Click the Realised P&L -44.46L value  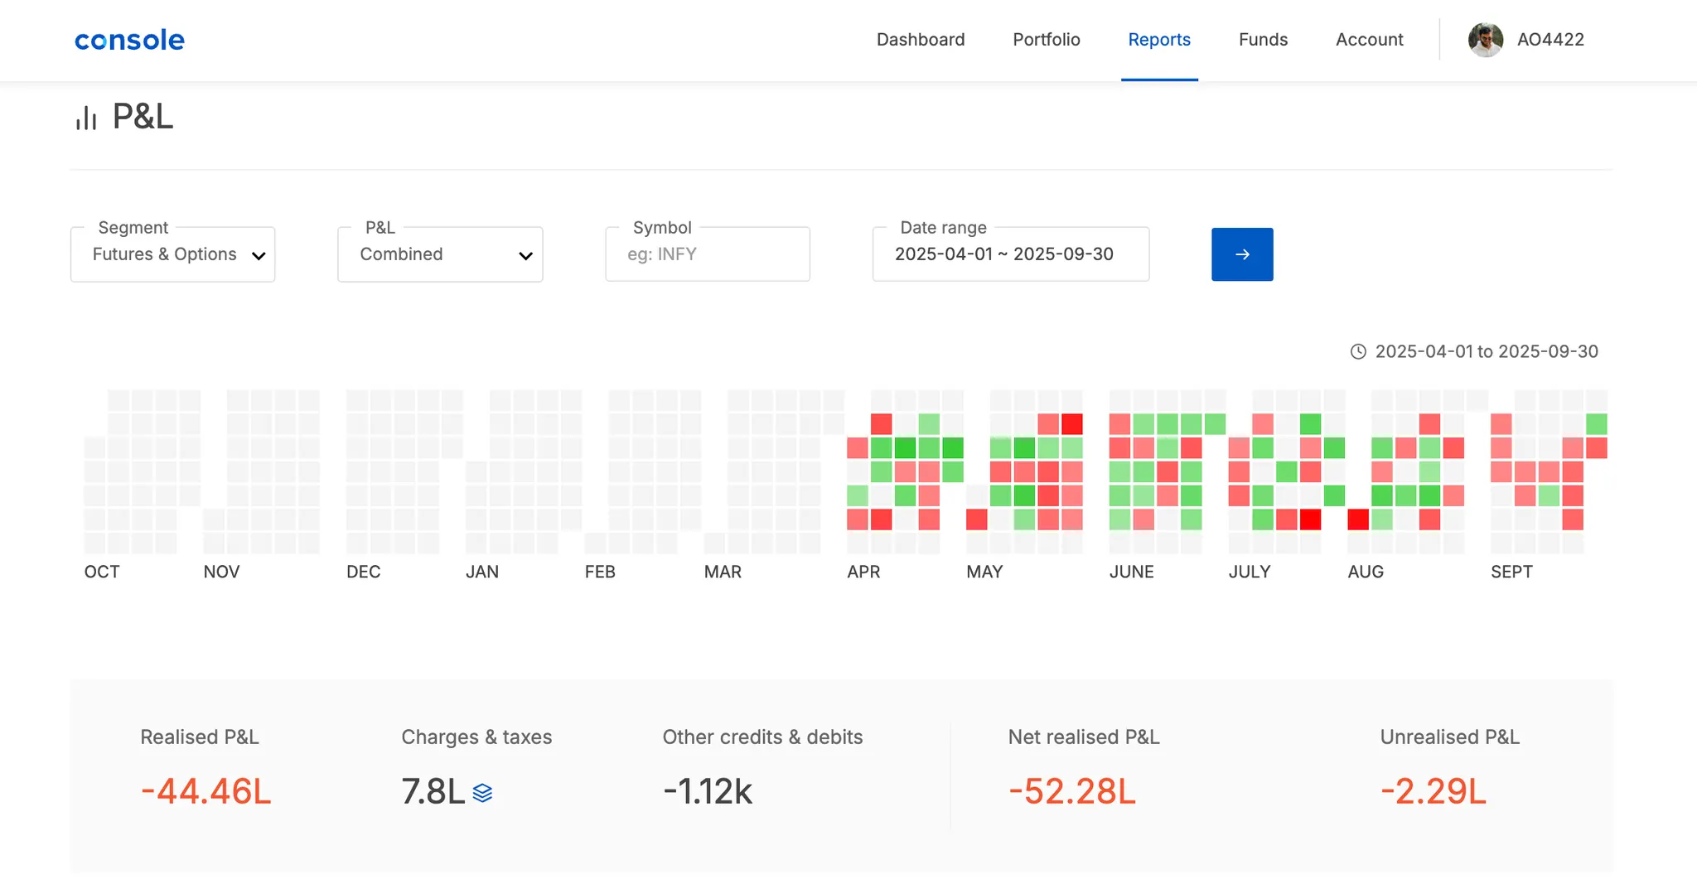pyautogui.click(x=205, y=791)
